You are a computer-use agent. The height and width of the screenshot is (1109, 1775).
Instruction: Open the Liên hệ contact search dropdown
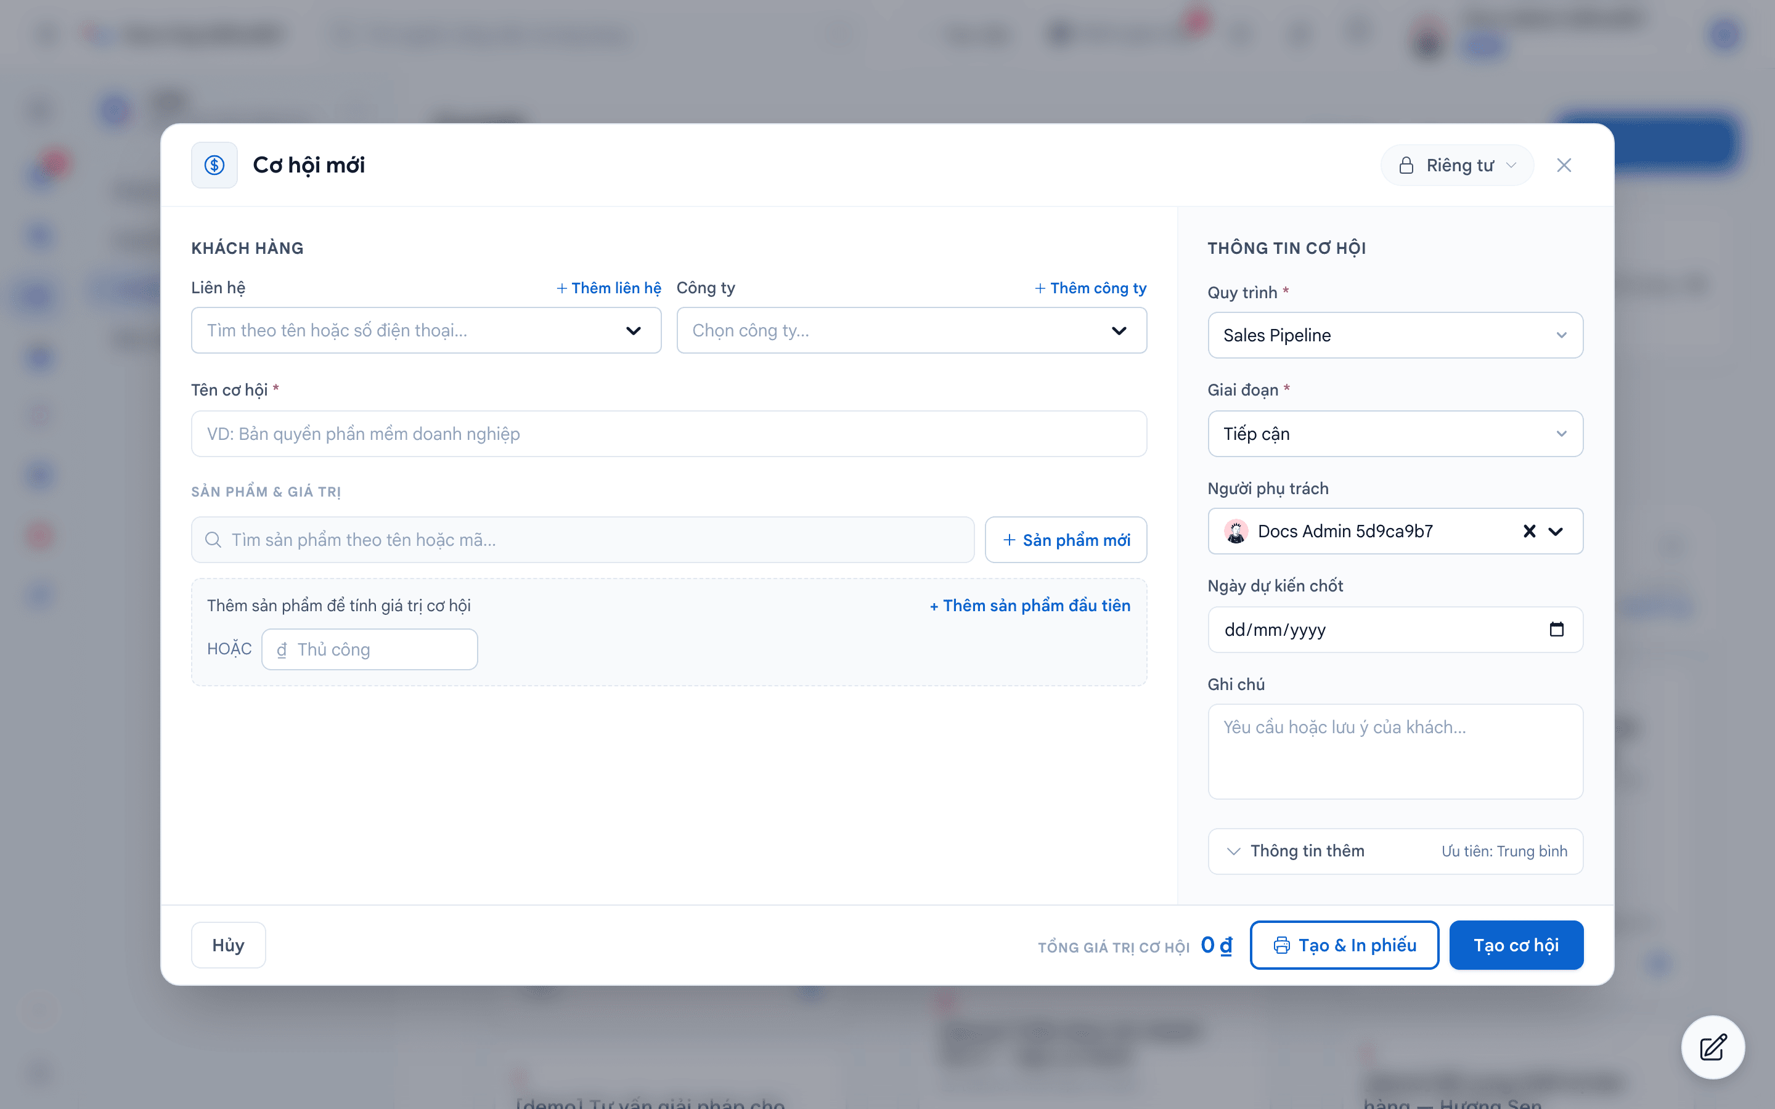426,330
